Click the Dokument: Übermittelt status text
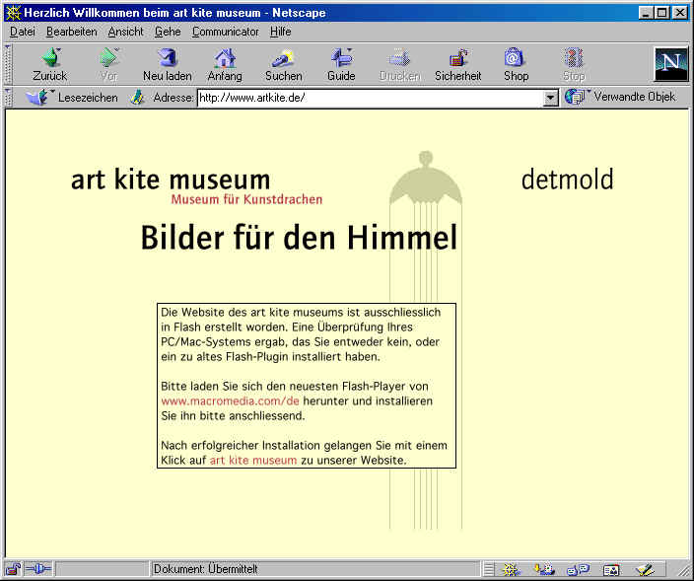 point(205,569)
